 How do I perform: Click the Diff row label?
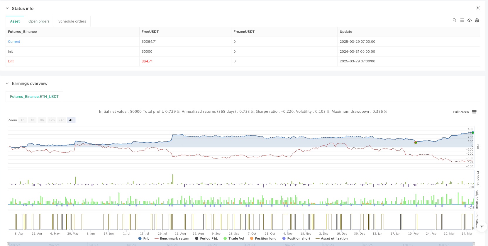(11, 61)
